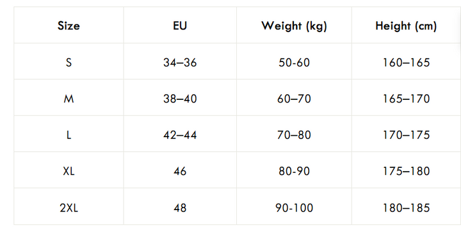
Task: Select the L size cell
Action: [69, 135]
